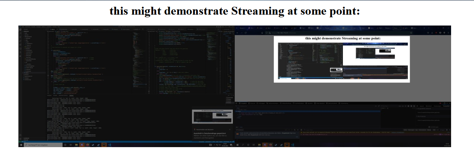The width and height of the screenshot is (474, 158).
Task: Open the Manage gear at VS Code's bottom-left
Action: [20, 139]
